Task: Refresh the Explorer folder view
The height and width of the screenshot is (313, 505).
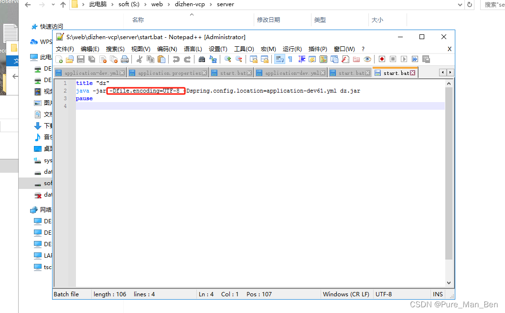Action: point(470,4)
